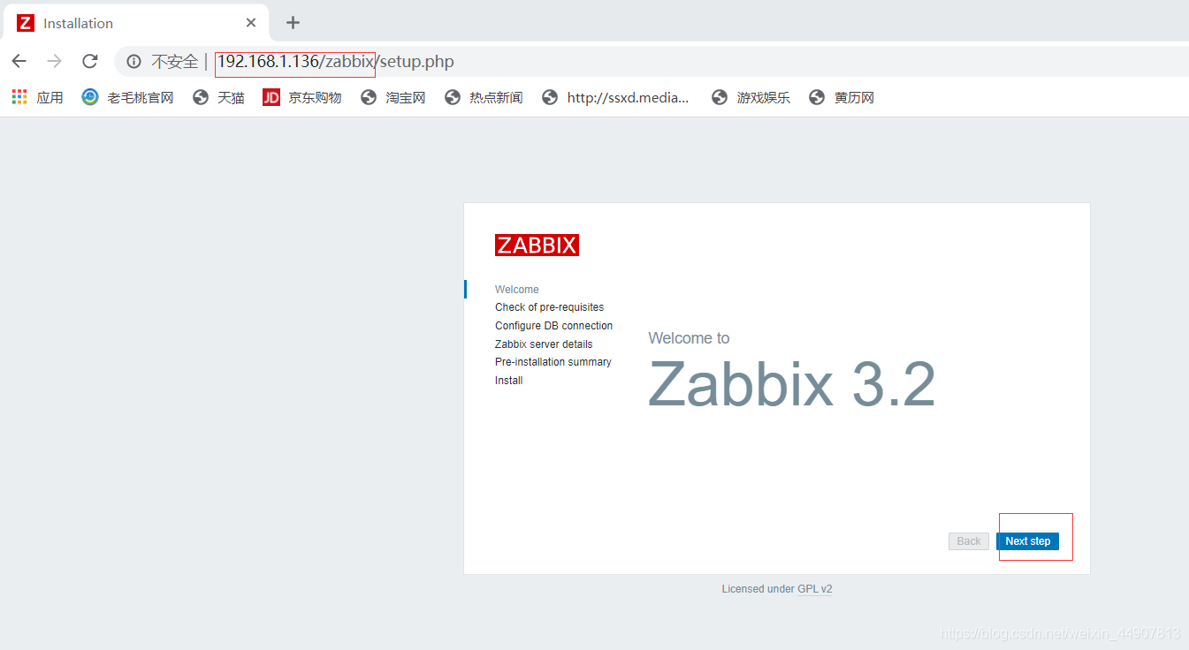Click the Zabbix favicon on the tab
The height and width of the screenshot is (650, 1189).
26,23
